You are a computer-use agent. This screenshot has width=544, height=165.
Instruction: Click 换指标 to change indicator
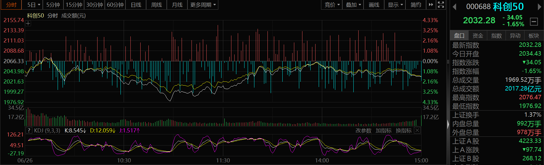coord(404,131)
